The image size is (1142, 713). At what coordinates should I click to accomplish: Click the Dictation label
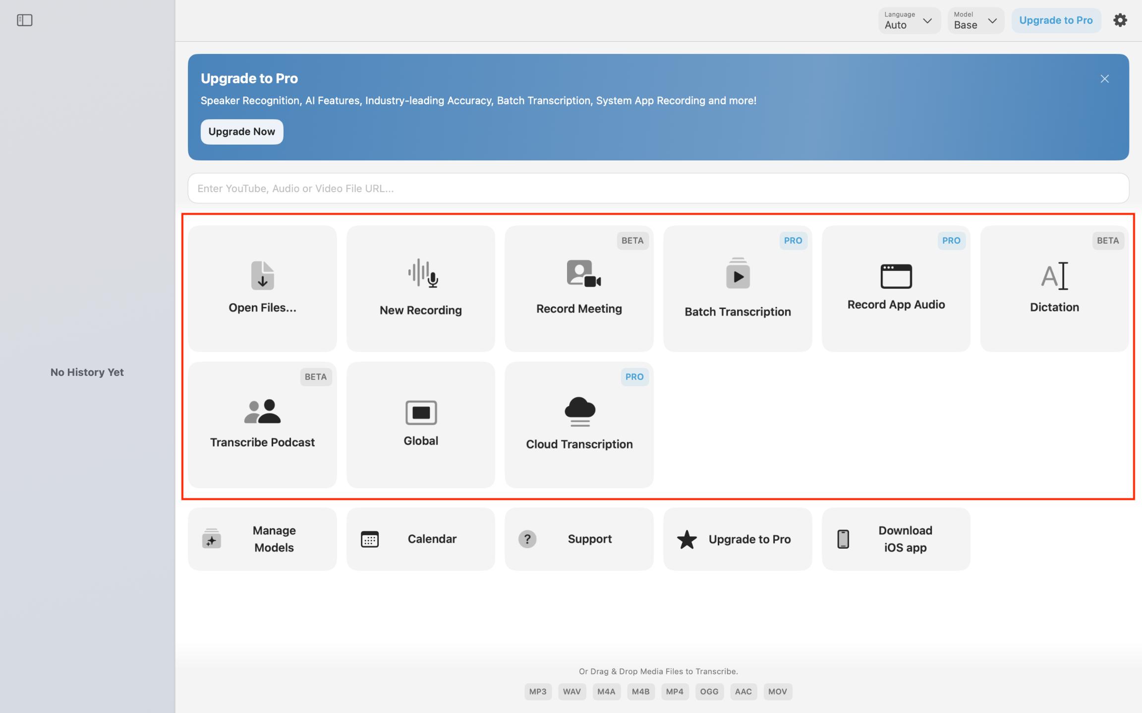pyautogui.click(x=1054, y=307)
